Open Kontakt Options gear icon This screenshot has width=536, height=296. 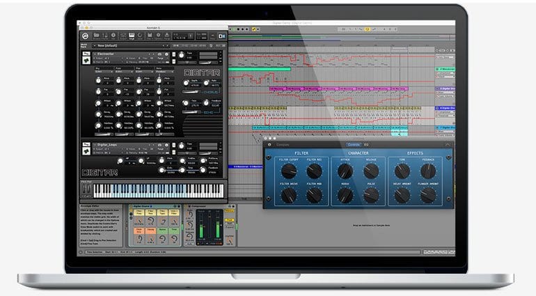point(158,36)
